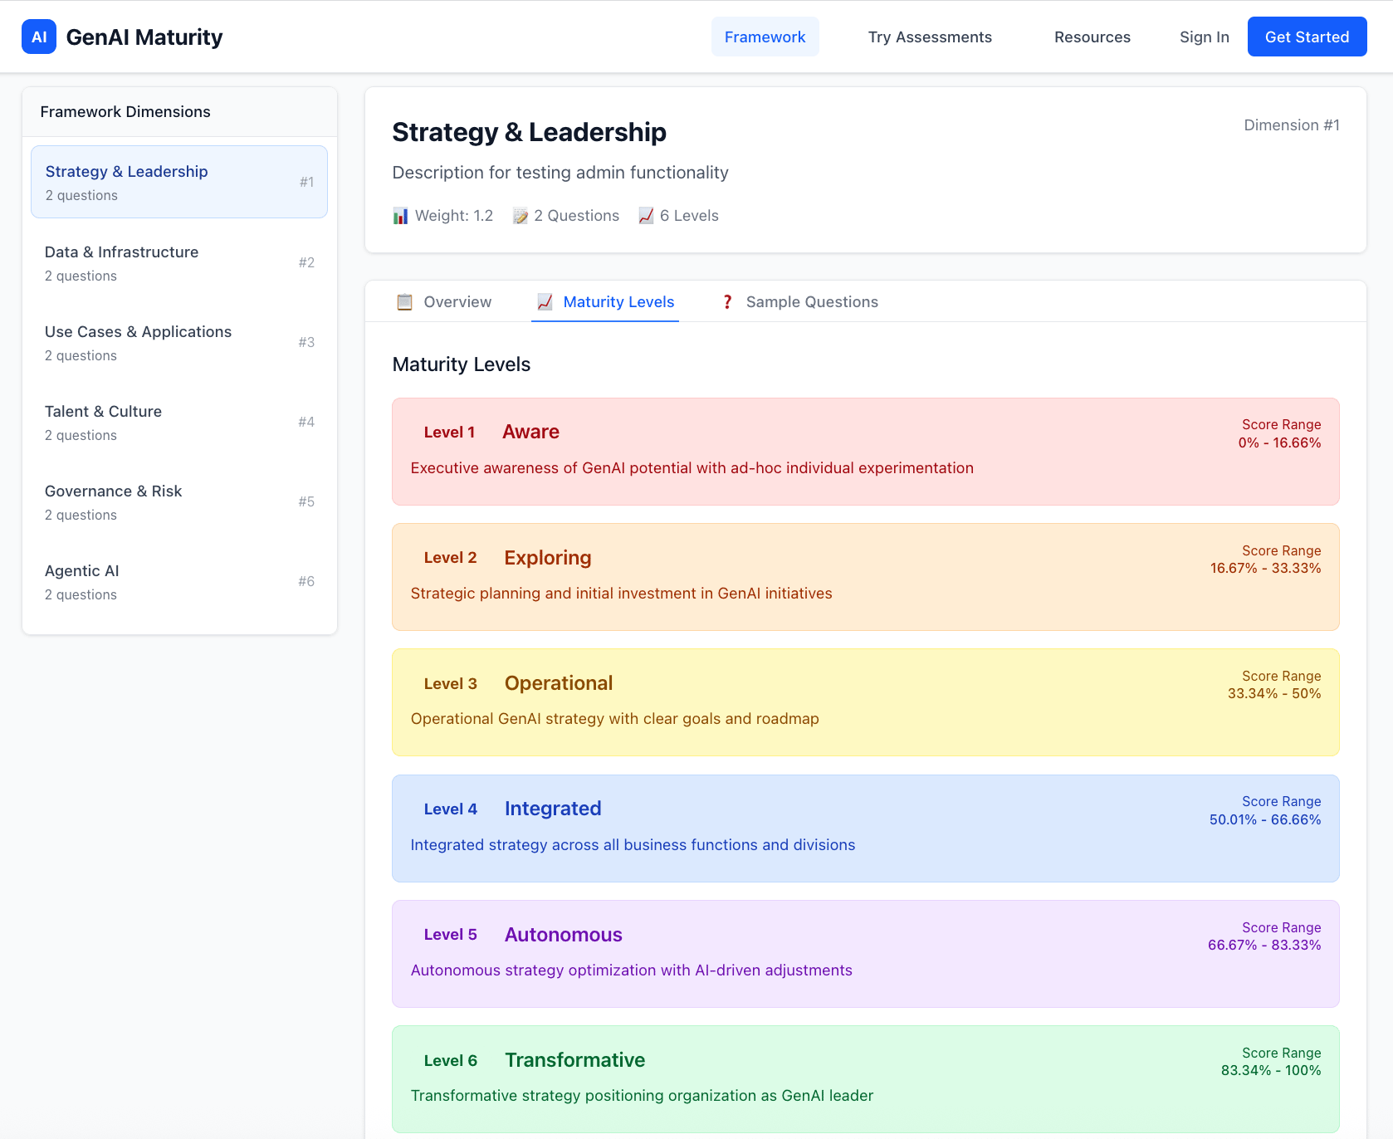Click the AI logo icon

tap(39, 37)
